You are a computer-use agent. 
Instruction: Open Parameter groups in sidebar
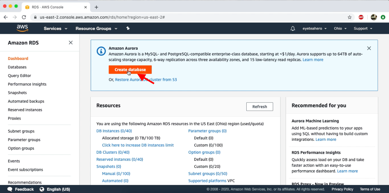(24, 140)
